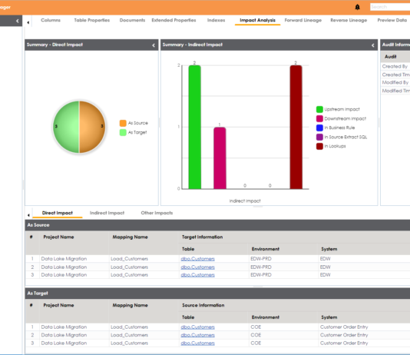Click COE environment cell in As Target row 1
The height and width of the screenshot is (355, 410).
click(256, 327)
